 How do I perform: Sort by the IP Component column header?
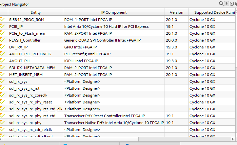[114, 12]
